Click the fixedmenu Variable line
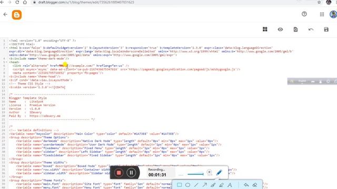This screenshot has width=337, height=189. pos(113,148)
